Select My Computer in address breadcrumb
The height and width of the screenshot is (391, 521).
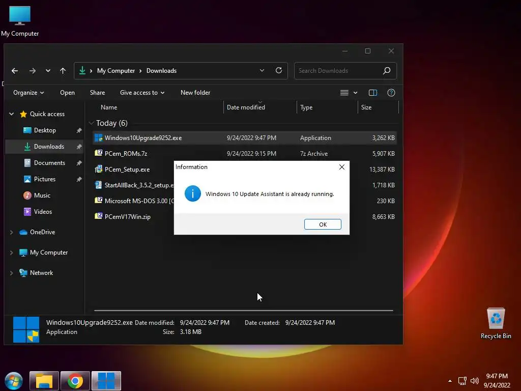[116, 70]
